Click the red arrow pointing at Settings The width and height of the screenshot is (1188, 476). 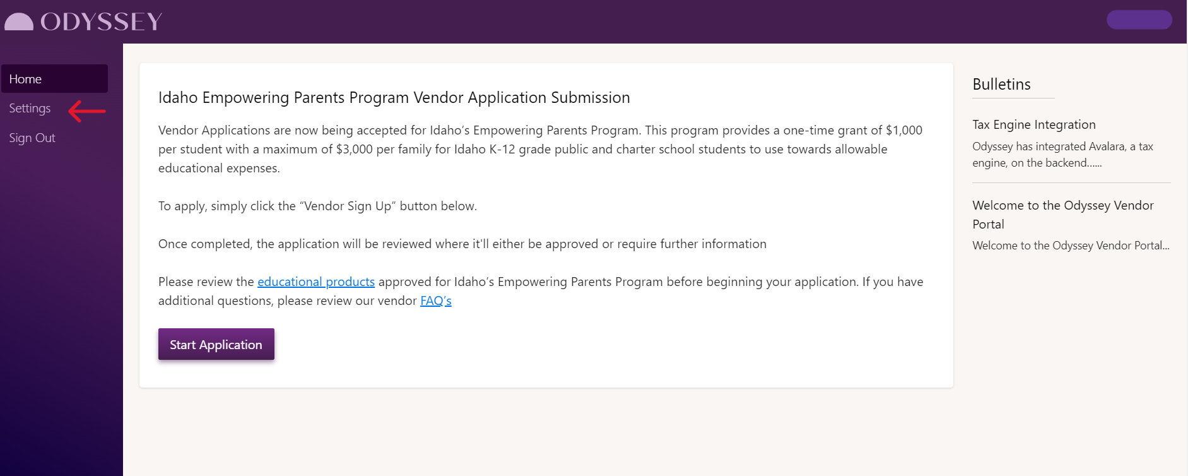tap(87, 111)
